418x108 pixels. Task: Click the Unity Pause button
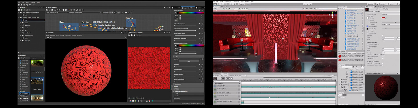[307, 4]
